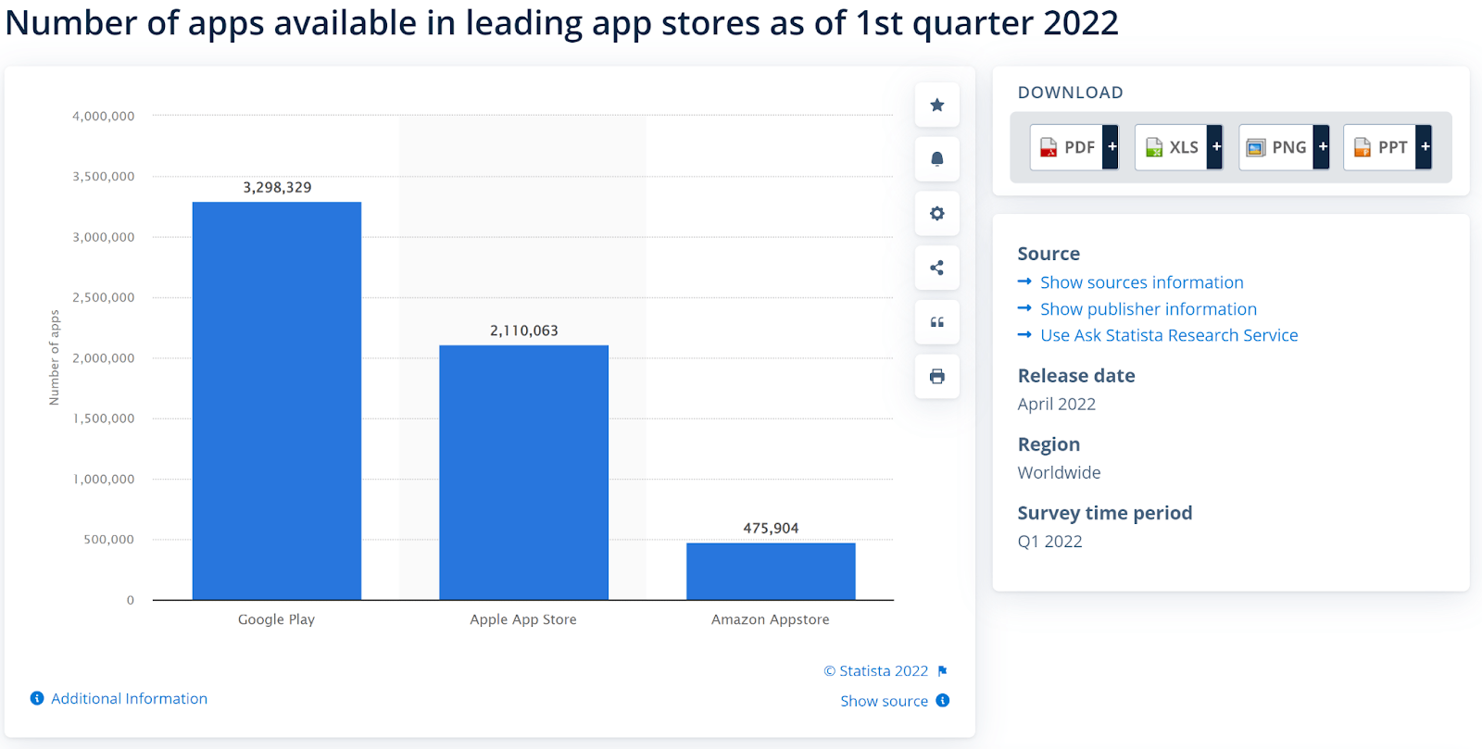Click the Number of apps axis title
1482x749 pixels.
point(54,357)
